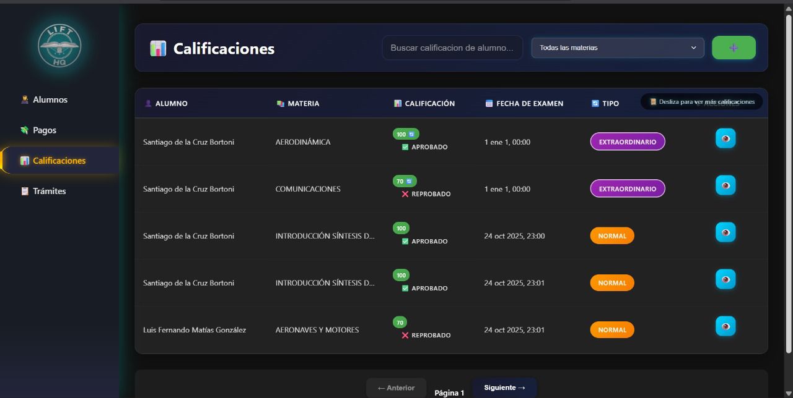Click the calendar icon in FECHA DE EXAMEN header
The image size is (793, 398).
489,103
